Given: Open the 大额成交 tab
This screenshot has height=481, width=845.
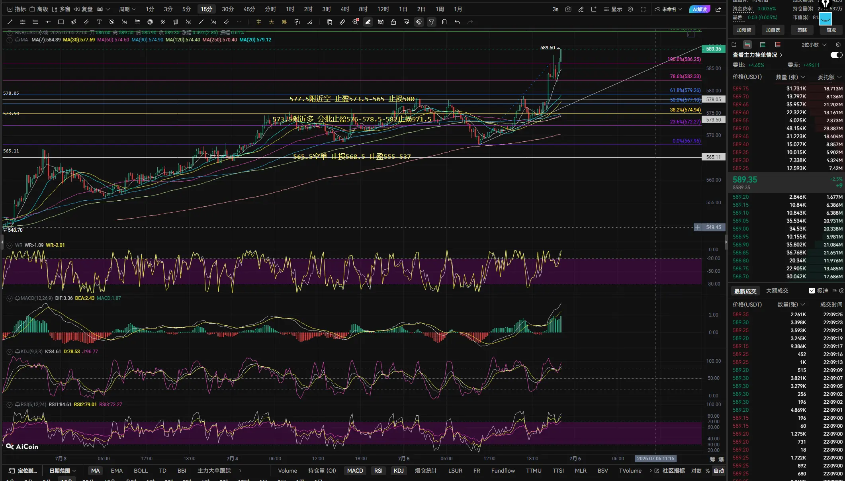Looking at the screenshot, I should click(x=777, y=291).
